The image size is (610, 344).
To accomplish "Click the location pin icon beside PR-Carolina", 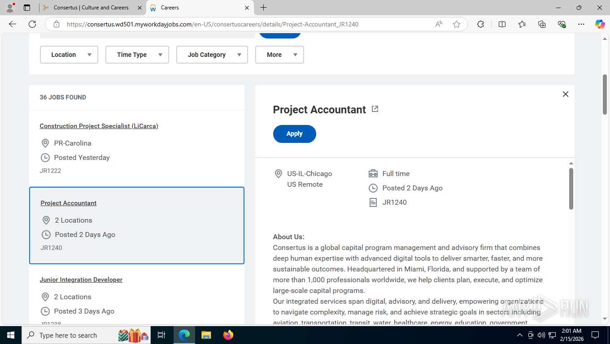I will 45,143.
